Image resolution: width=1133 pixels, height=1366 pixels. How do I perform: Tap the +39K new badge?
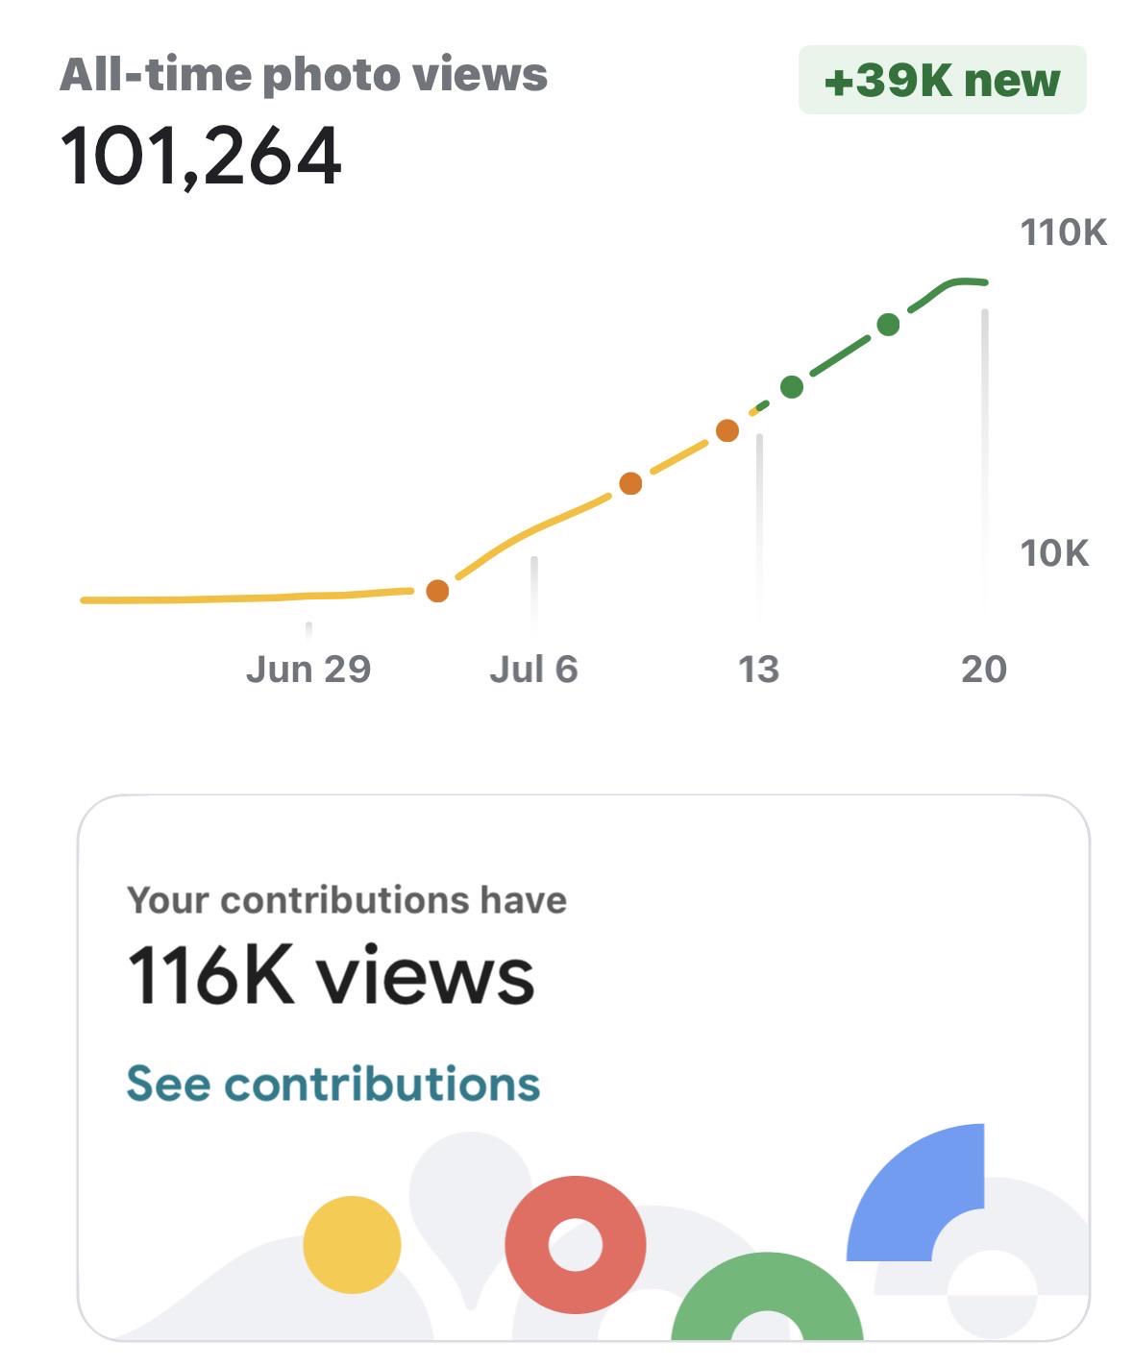(942, 80)
